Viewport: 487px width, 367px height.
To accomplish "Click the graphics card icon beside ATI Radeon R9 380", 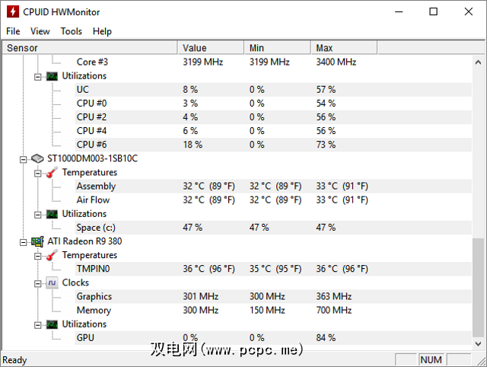I will pyautogui.click(x=37, y=241).
